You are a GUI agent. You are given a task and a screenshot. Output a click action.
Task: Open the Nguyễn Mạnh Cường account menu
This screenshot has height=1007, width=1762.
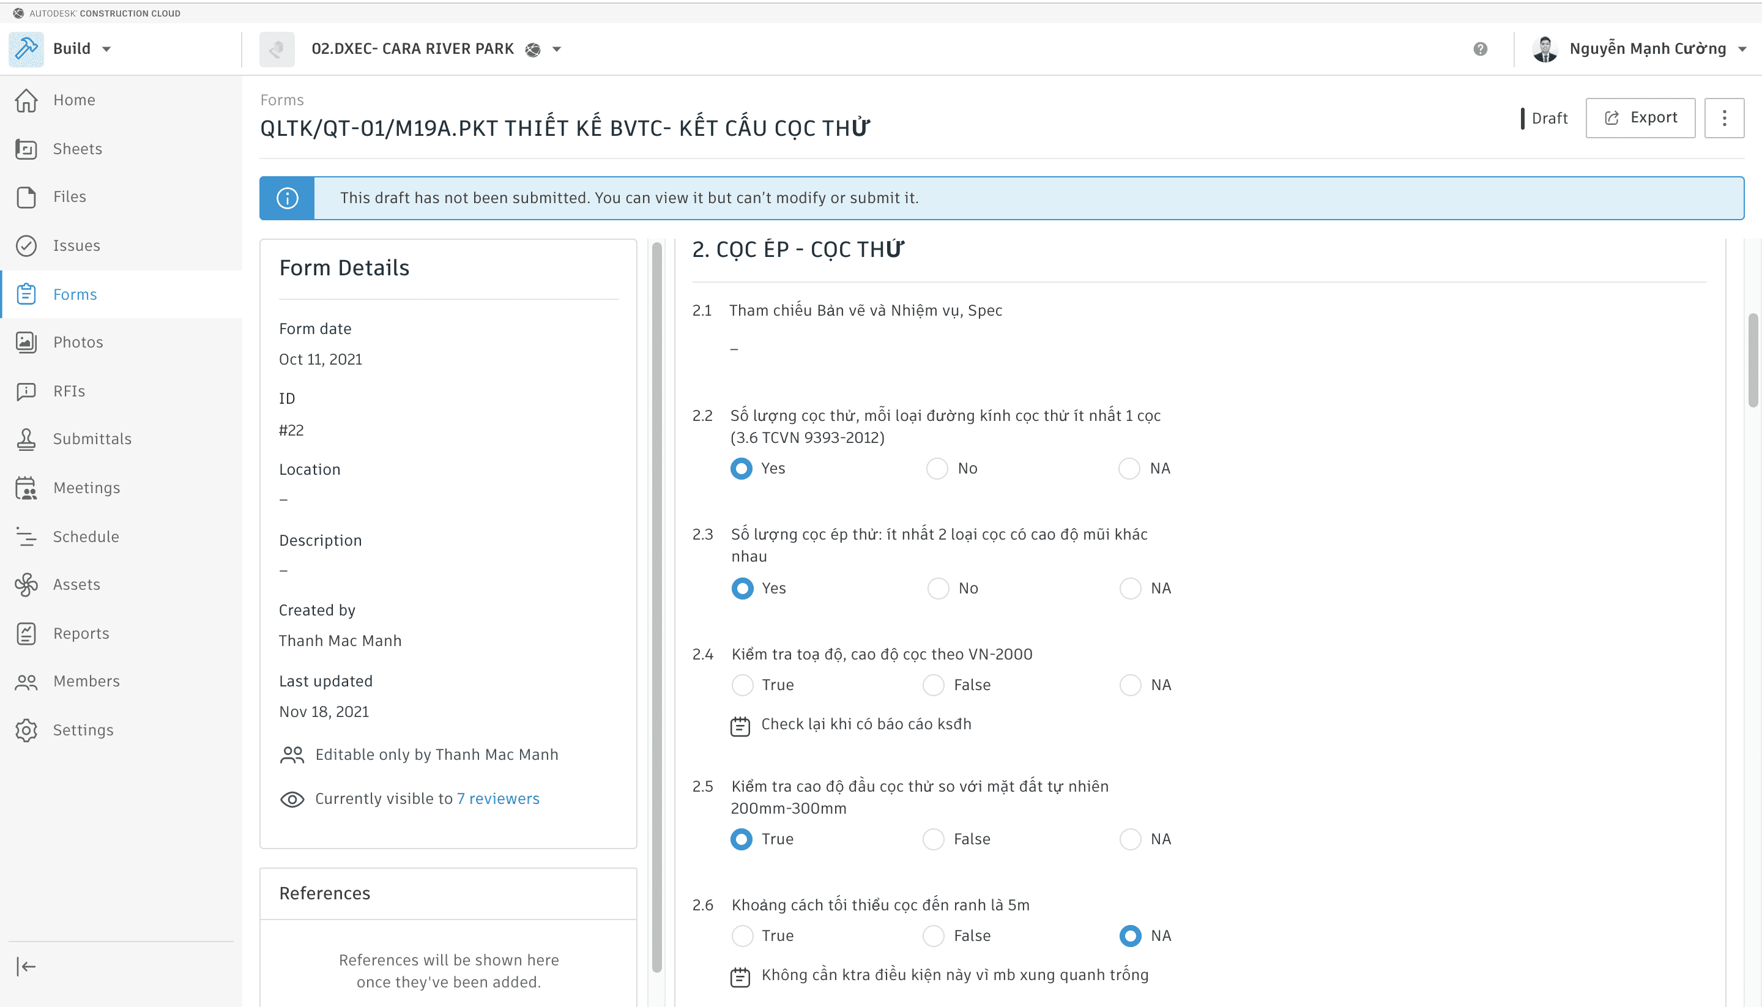click(1647, 49)
